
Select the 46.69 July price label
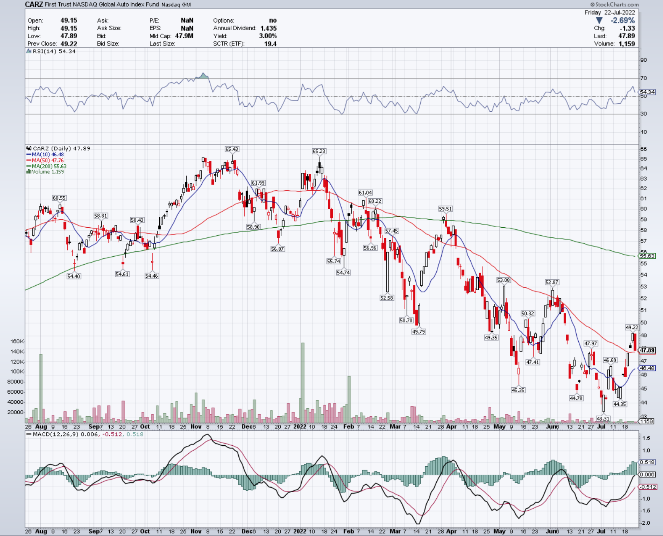(x=610, y=360)
